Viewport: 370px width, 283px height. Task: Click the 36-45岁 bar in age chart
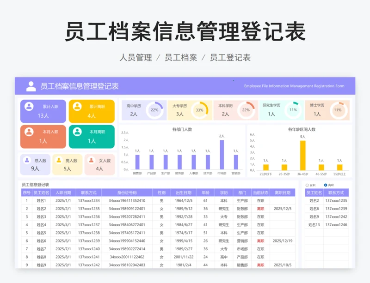[x=303, y=156]
